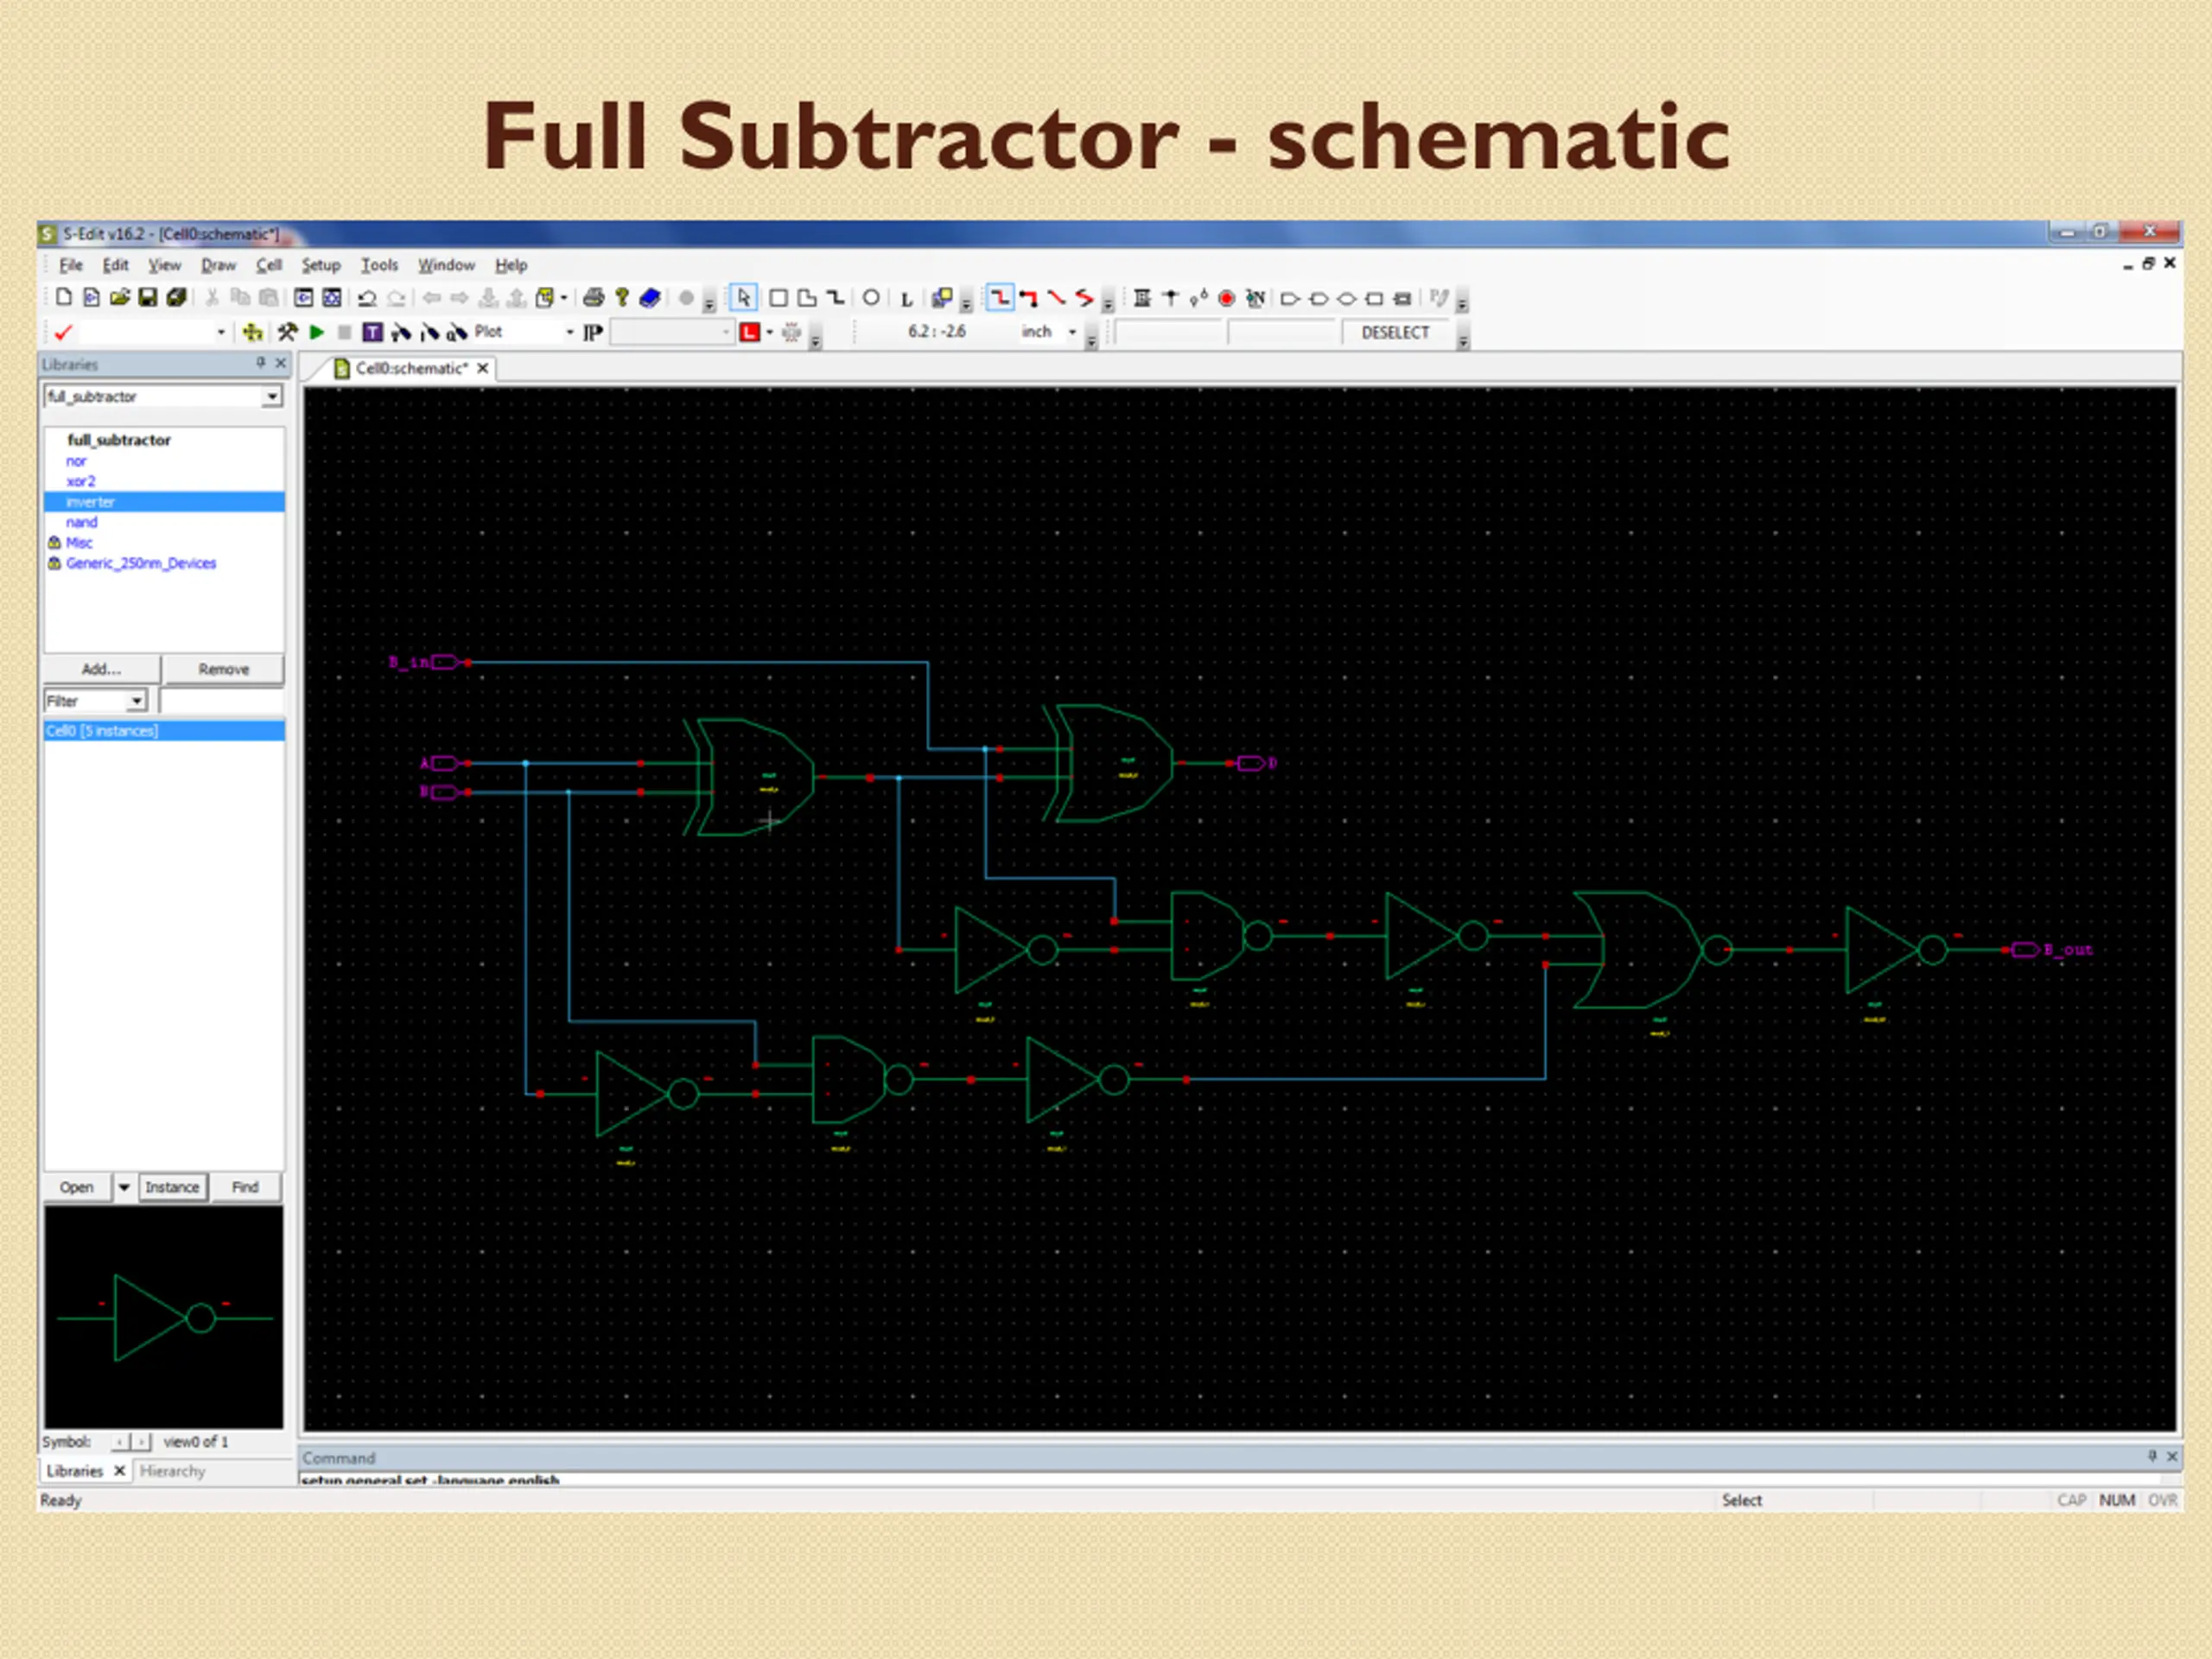
Task: Open the Tools menu
Action: coord(379,265)
